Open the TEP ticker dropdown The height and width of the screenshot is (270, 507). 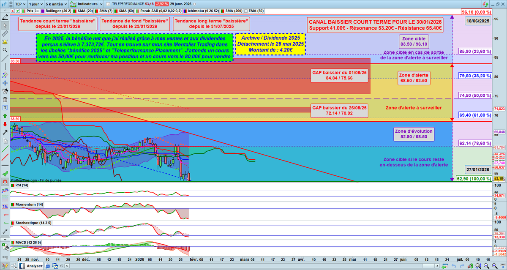(x=20, y=4)
